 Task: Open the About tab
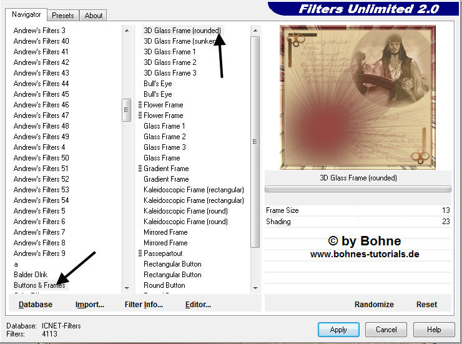pyautogui.click(x=94, y=16)
